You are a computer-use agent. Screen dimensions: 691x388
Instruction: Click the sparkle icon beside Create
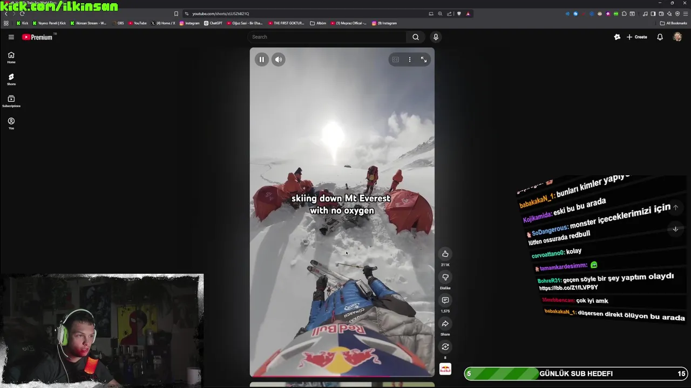tap(617, 37)
